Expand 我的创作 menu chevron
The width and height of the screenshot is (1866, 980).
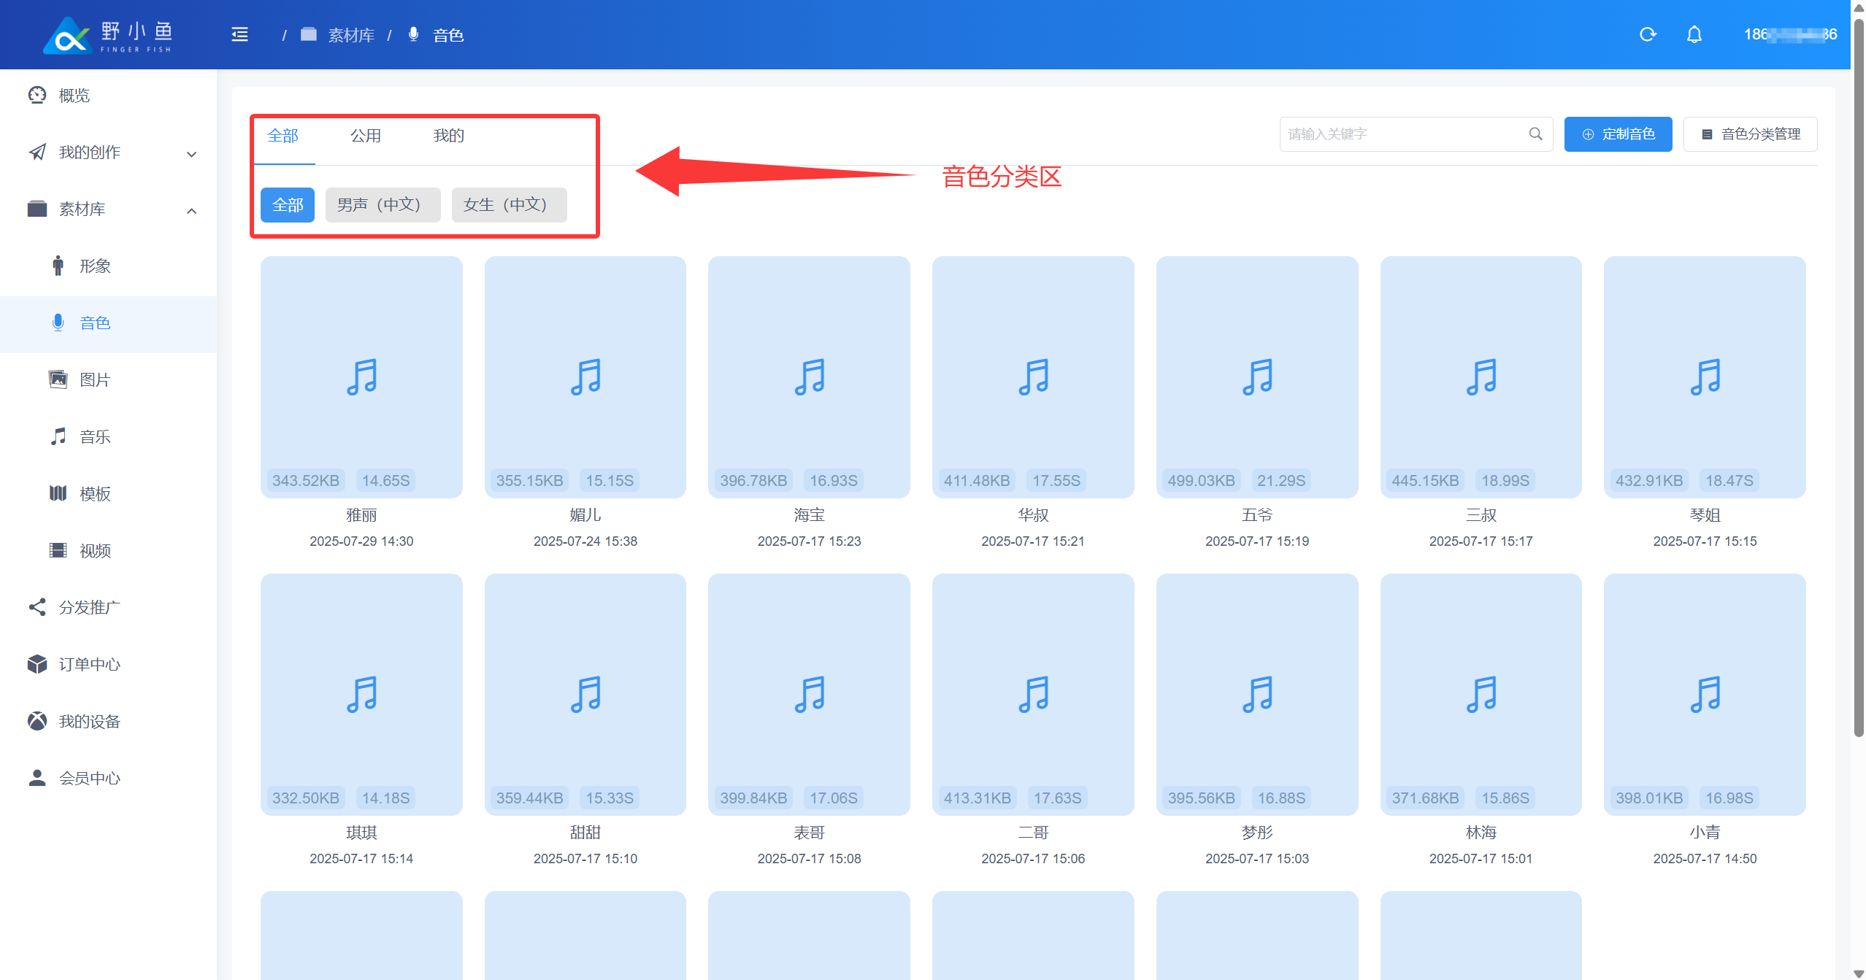click(191, 153)
